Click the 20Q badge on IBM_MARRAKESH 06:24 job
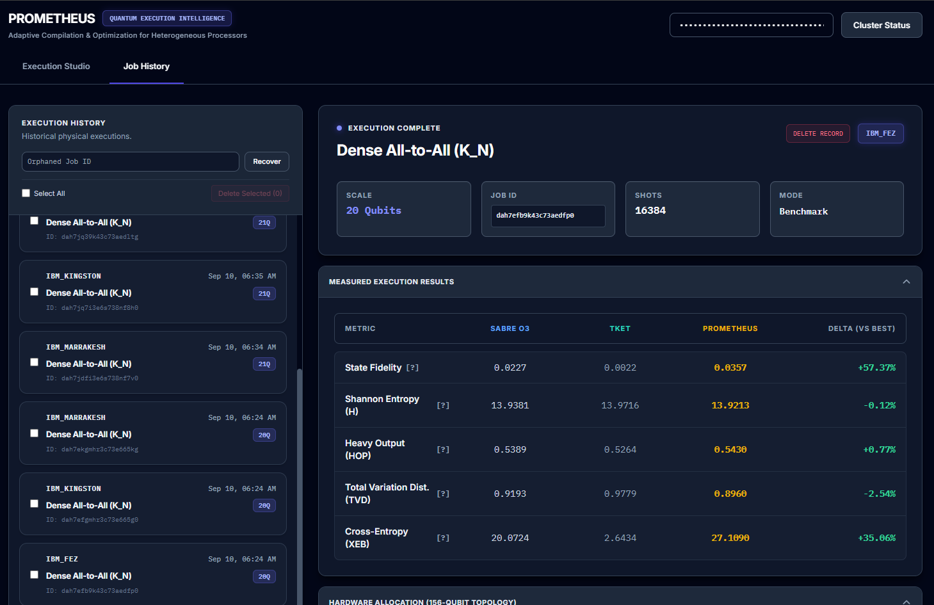The height and width of the screenshot is (605, 934). point(264,435)
